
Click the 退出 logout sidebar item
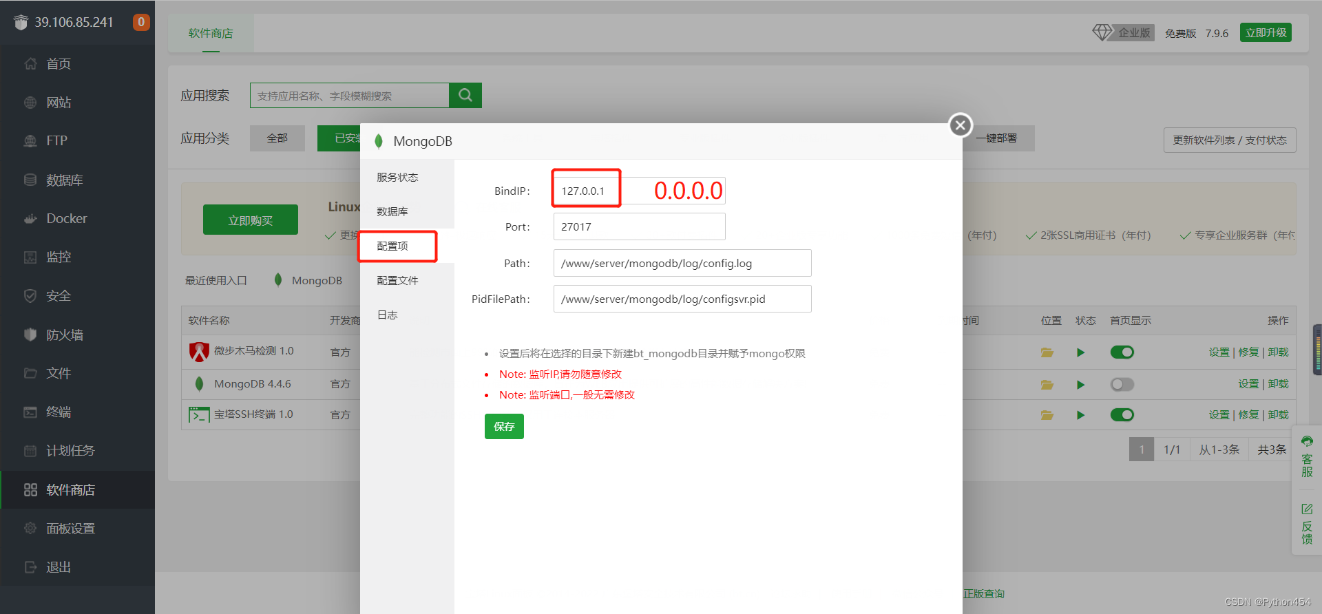[x=77, y=567]
